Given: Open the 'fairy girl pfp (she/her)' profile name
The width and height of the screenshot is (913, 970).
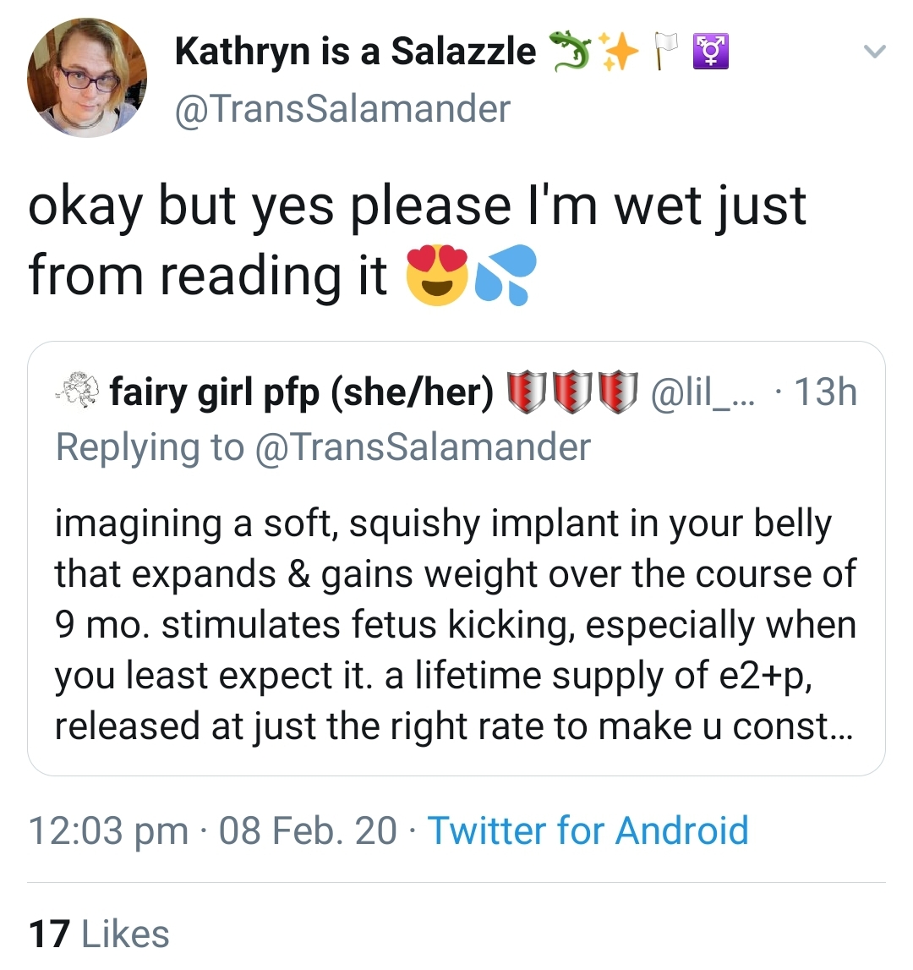Looking at the screenshot, I should click(302, 393).
